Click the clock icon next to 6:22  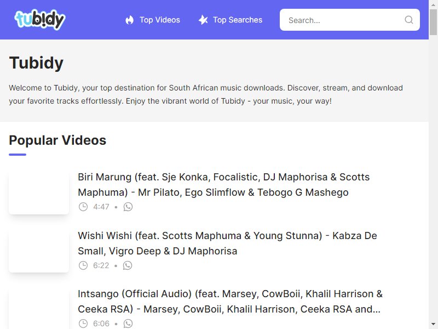83,265
